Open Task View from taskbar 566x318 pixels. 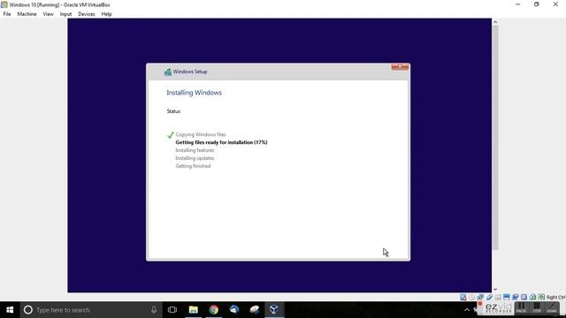(x=172, y=310)
